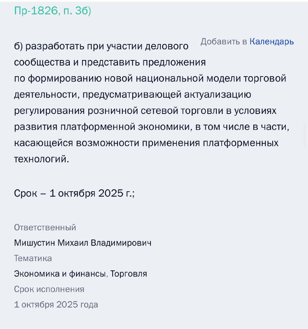Select the Экономика и финансы topic
Image resolution: width=308 pixels, height=329 pixels.
pos(60,273)
